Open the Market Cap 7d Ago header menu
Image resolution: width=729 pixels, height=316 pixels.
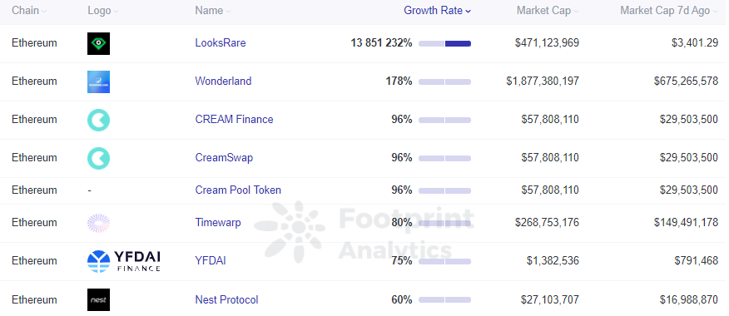click(x=669, y=11)
